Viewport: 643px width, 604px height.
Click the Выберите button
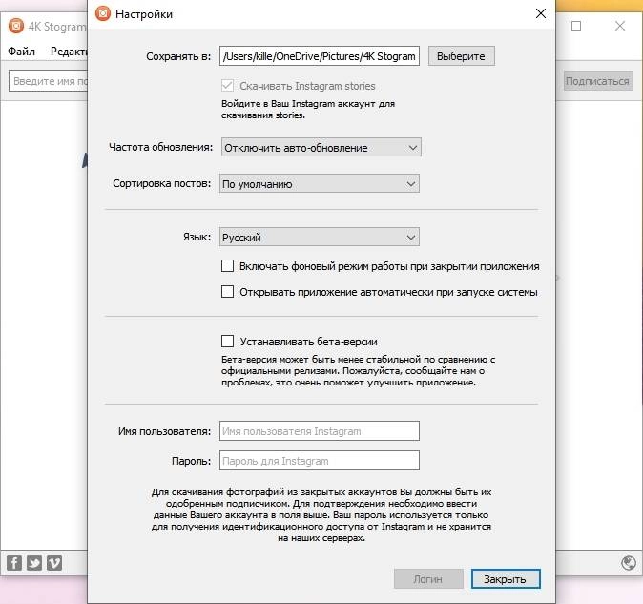point(462,55)
